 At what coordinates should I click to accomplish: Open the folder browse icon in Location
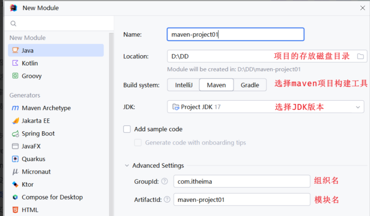pos(360,56)
